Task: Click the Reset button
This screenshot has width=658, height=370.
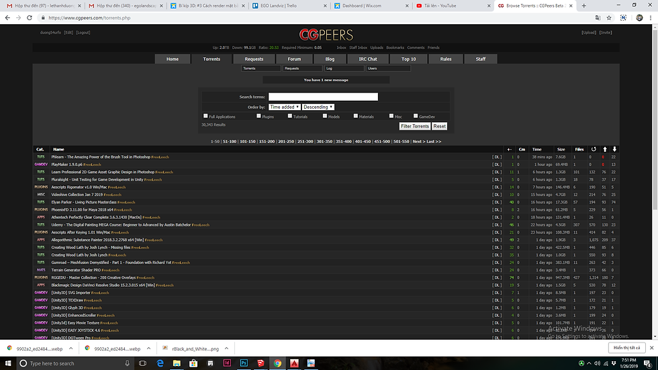Action: tap(439, 126)
